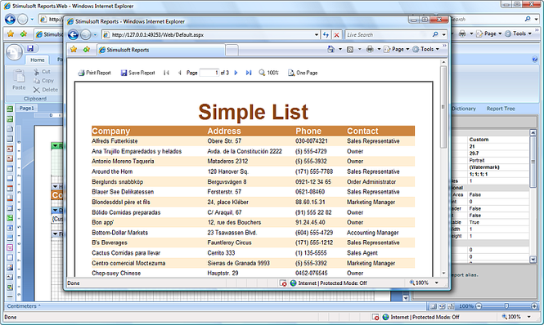
Task: Click RSS feeds icon in front window
Action: (x=350, y=49)
